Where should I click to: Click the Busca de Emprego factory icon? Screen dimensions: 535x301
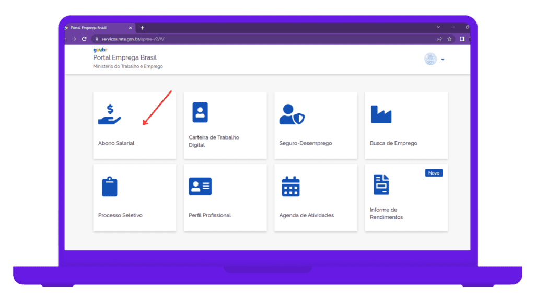[x=381, y=114]
